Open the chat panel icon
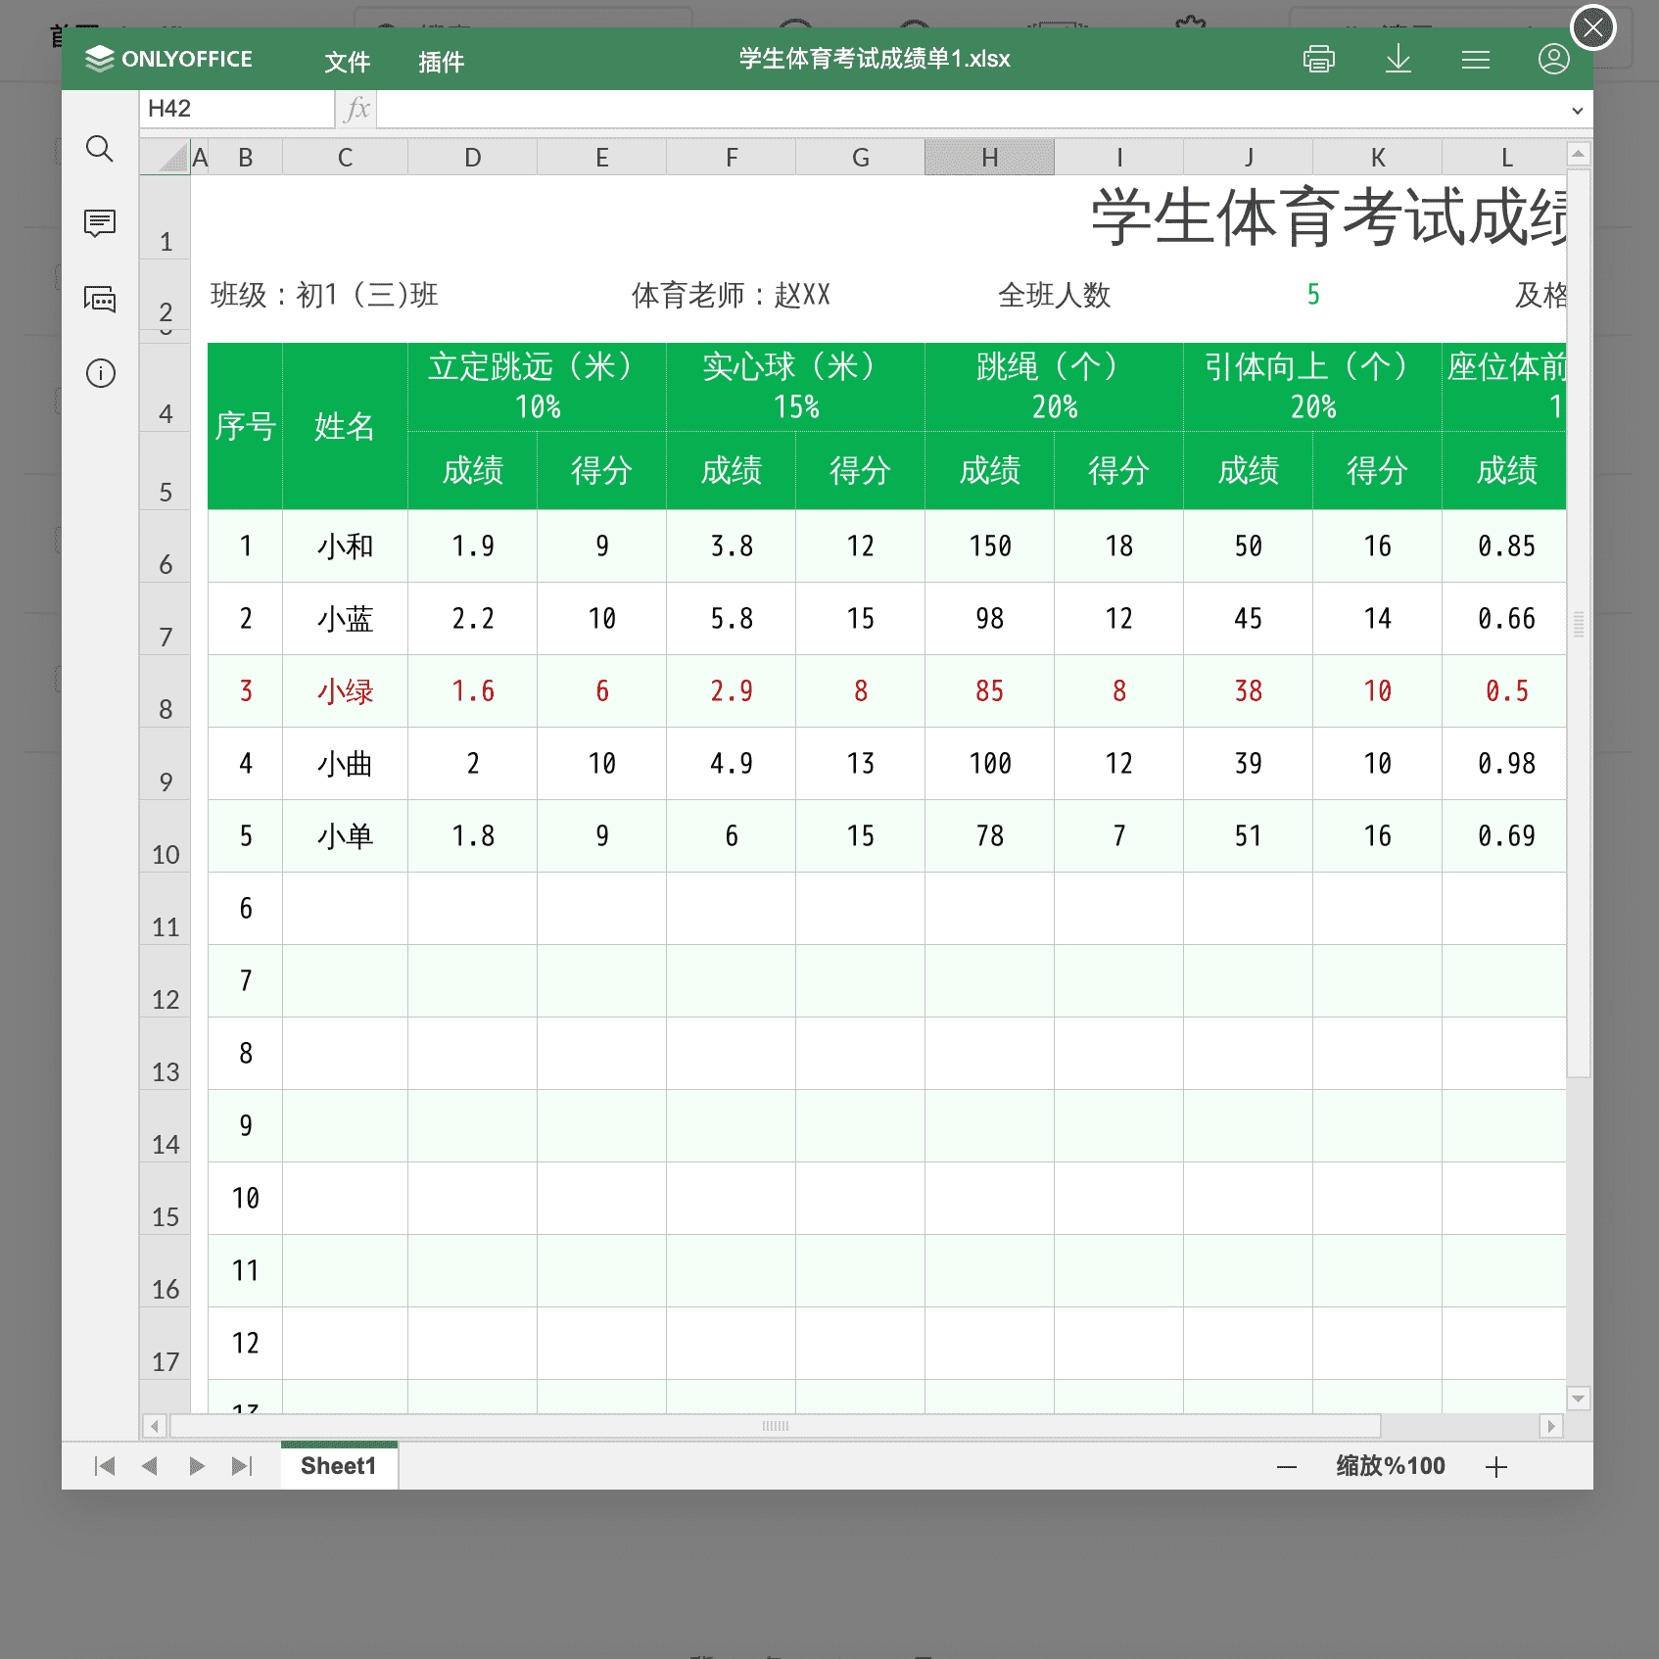Viewport: 1659px width, 1659px height. (100, 299)
